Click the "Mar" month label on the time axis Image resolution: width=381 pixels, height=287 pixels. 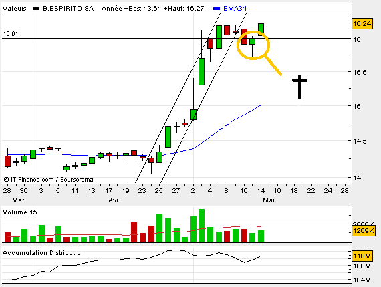[x=18, y=200]
